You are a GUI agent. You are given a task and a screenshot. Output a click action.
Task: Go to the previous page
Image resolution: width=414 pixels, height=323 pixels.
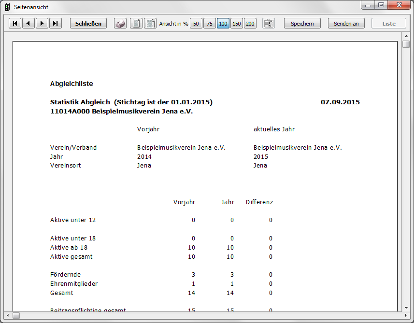(x=29, y=24)
